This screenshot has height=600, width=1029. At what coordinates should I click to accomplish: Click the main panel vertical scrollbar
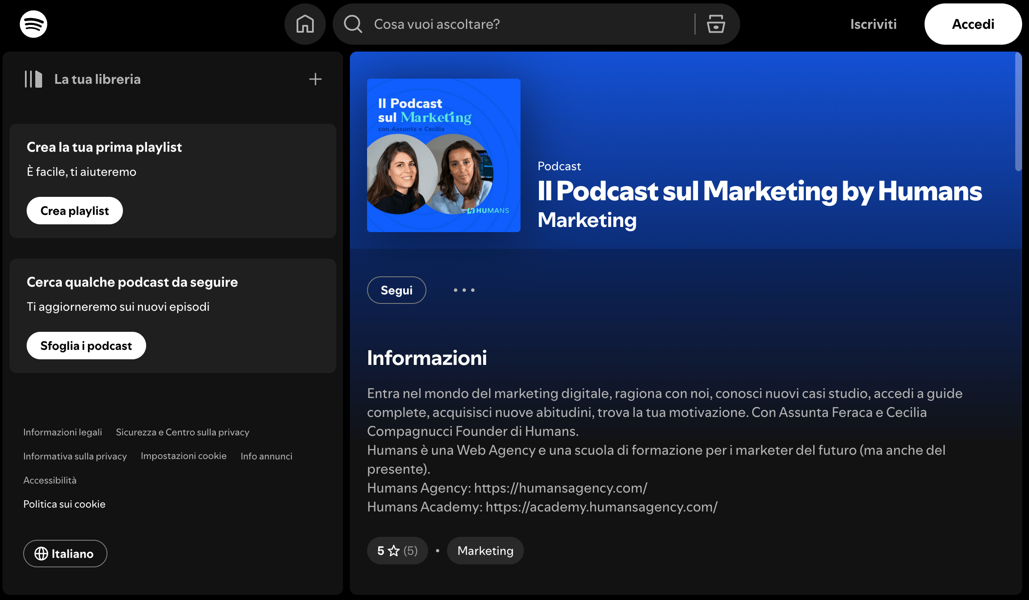pos(1018,112)
